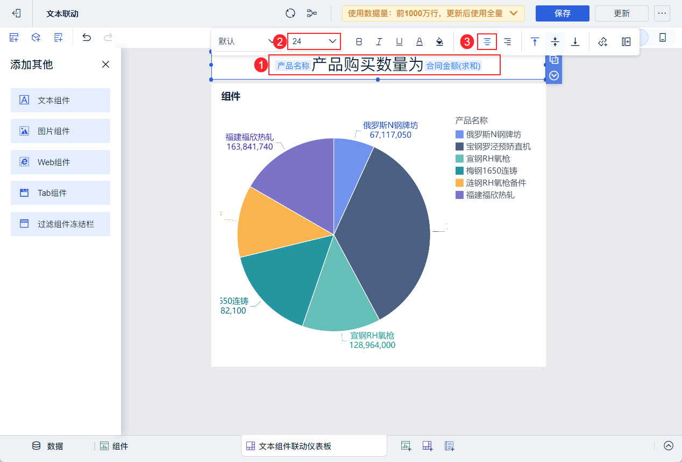Screen dimensions: 682x462
Task: Collapse the bottom bar with chevron icon
Action: click(x=669, y=445)
